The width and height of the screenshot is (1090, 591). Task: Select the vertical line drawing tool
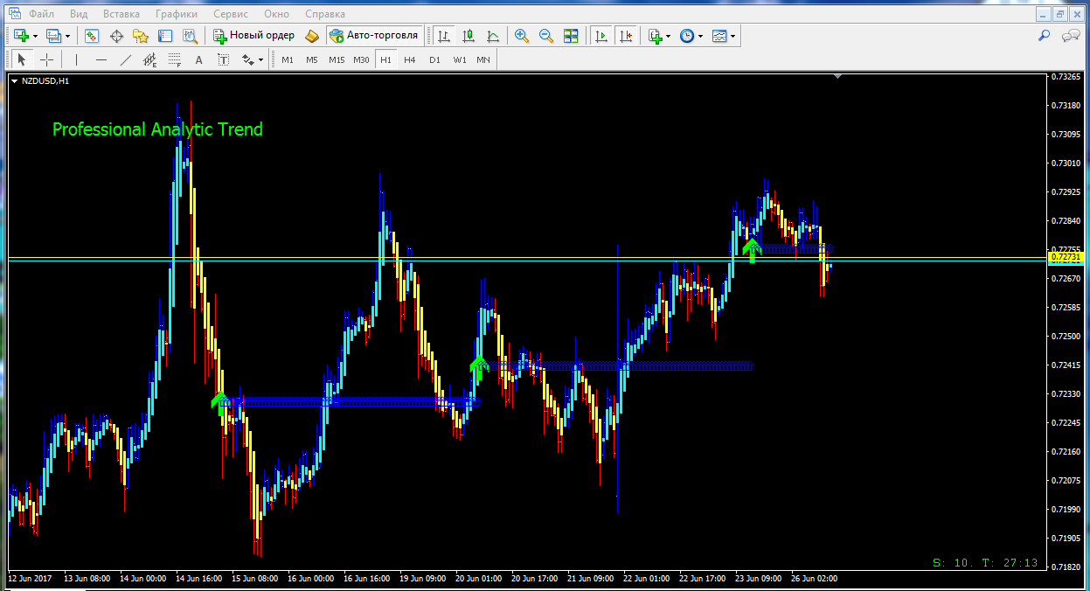click(x=76, y=59)
